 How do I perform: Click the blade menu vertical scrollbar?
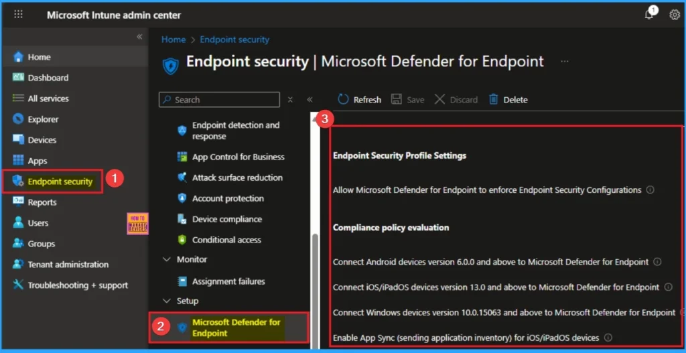coord(315,291)
